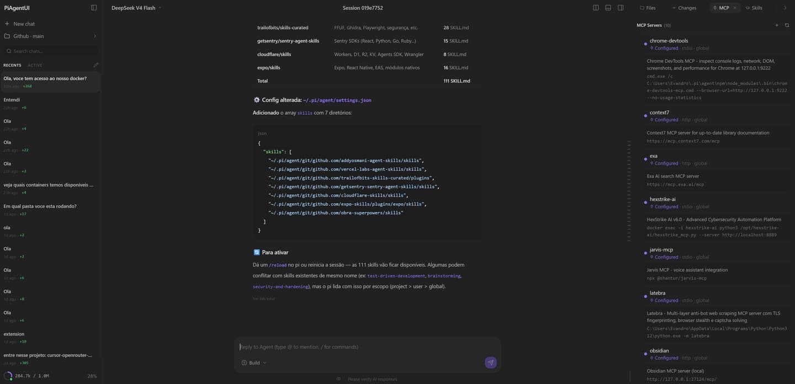Viewport: 795px width, 384px height.
Task: Open the chat titled Entendi
Action: [51, 103]
